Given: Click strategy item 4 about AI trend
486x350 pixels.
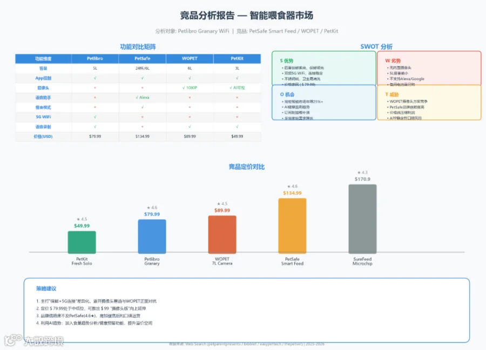Looking at the screenshot, I should click(94, 323).
